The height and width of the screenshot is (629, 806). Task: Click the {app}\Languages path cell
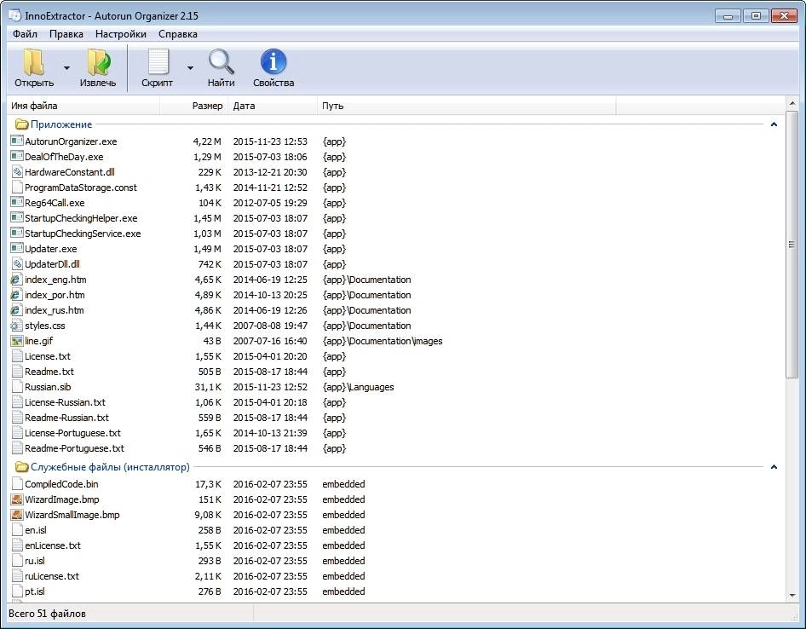[x=359, y=387]
